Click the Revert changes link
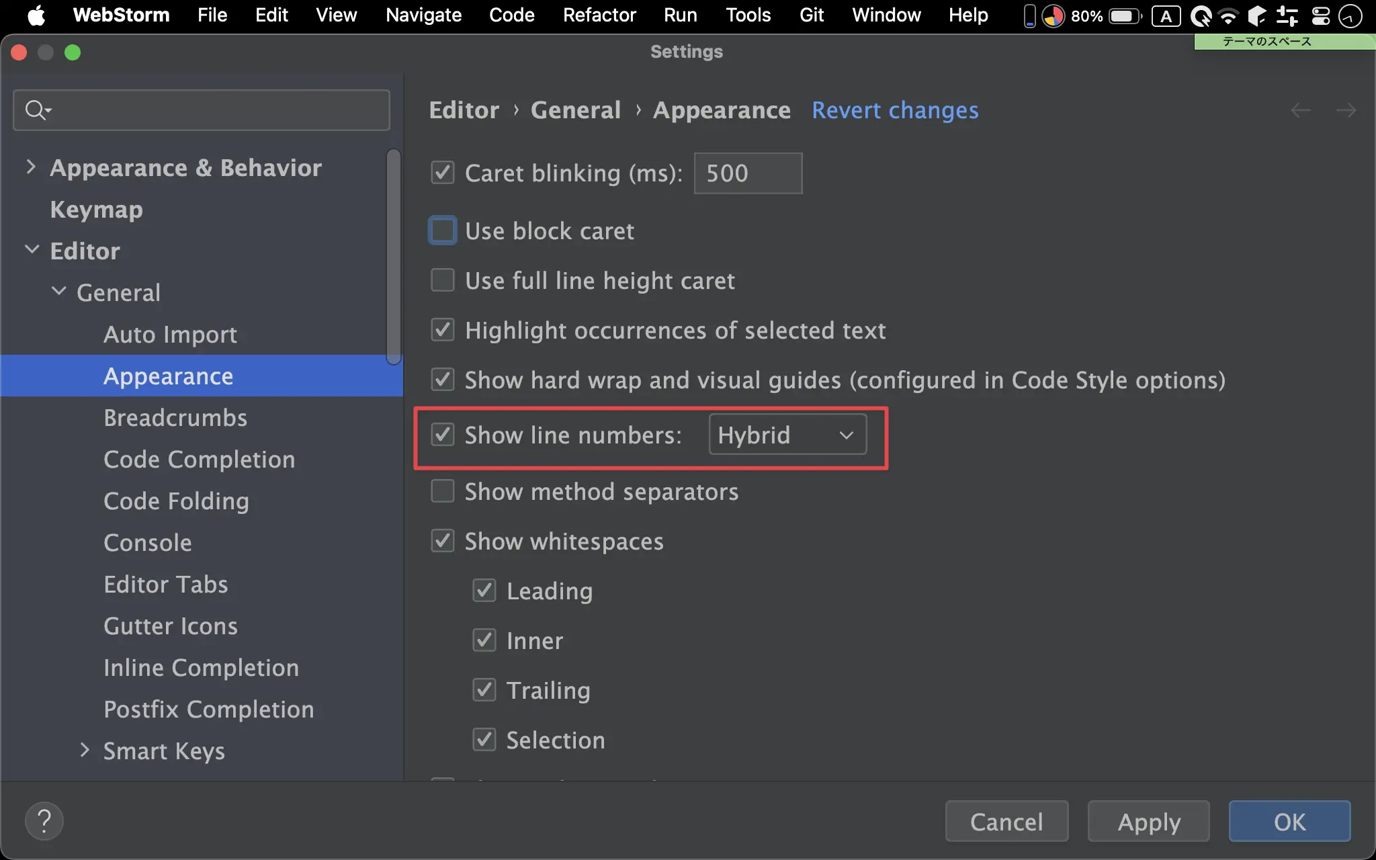Image resolution: width=1376 pixels, height=860 pixels. tap(895, 110)
